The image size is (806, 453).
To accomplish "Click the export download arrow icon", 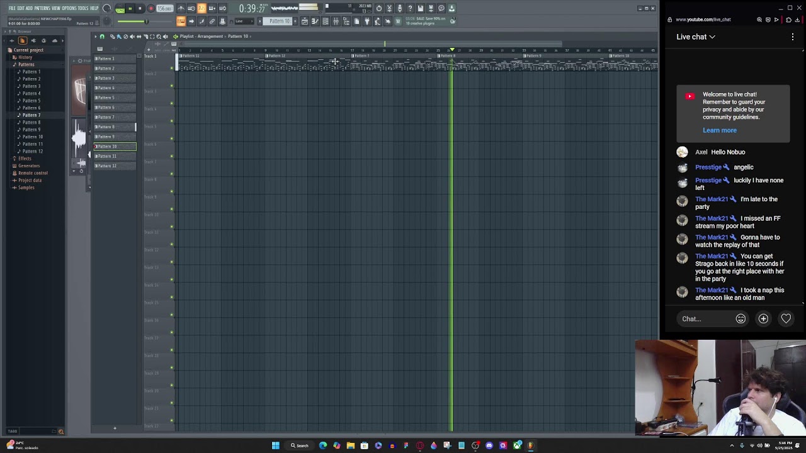I will [x=451, y=8].
